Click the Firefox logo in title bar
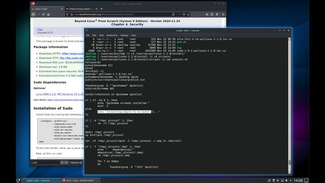The height and width of the screenshot is (183, 325). (32, 4)
